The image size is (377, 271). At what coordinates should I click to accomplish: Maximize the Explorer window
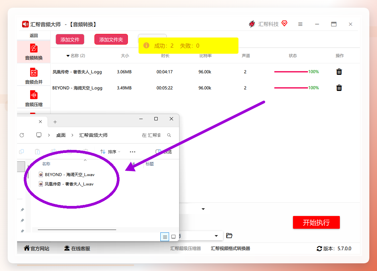pyautogui.click(x=156, y=119)
